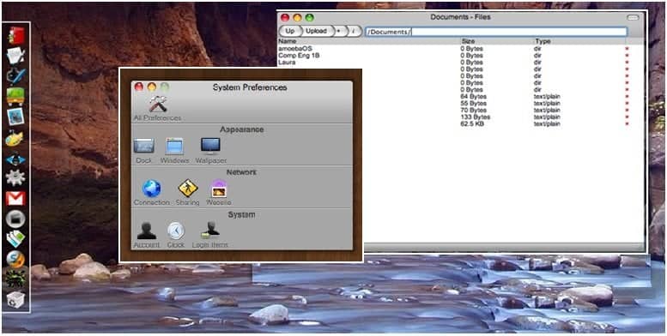Open the ink pen app in dock
Image resolution: width=667 pixels, height=336 pixels.
tap(16, 75)
